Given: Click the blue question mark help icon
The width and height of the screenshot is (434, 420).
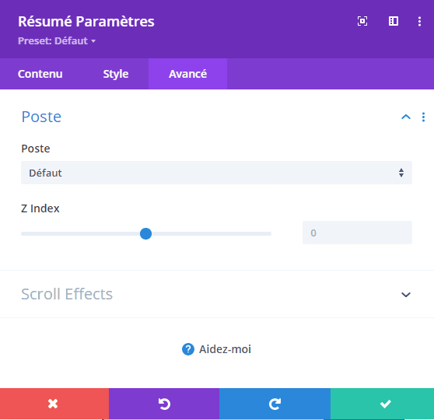Looking at the screenshot, I should 188,349.
